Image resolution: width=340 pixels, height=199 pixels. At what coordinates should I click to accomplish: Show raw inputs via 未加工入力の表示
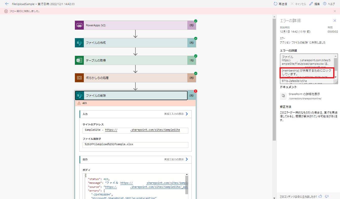coord(176,114)
